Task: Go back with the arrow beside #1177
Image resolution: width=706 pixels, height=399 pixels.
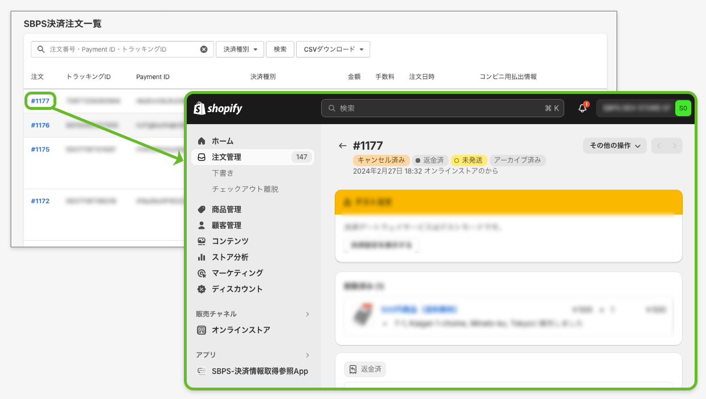Action: (x=342, y=146)
